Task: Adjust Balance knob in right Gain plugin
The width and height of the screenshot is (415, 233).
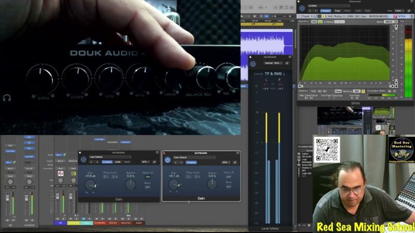Action: pyautogui.click(x=212, y=184)
